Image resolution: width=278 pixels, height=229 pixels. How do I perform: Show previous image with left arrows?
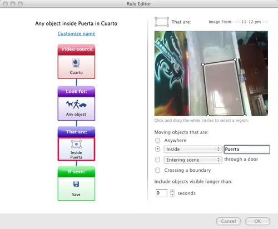pos(237,22)
